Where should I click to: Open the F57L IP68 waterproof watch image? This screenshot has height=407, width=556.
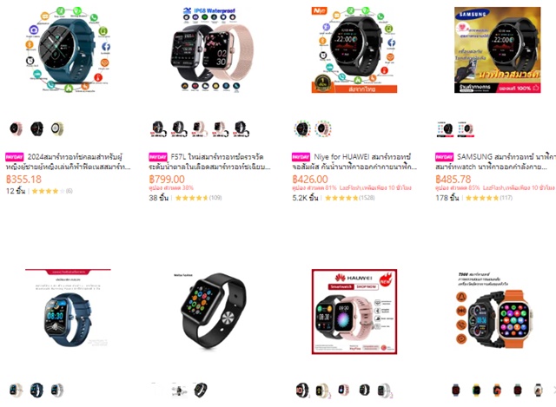(x=211, y=50)
